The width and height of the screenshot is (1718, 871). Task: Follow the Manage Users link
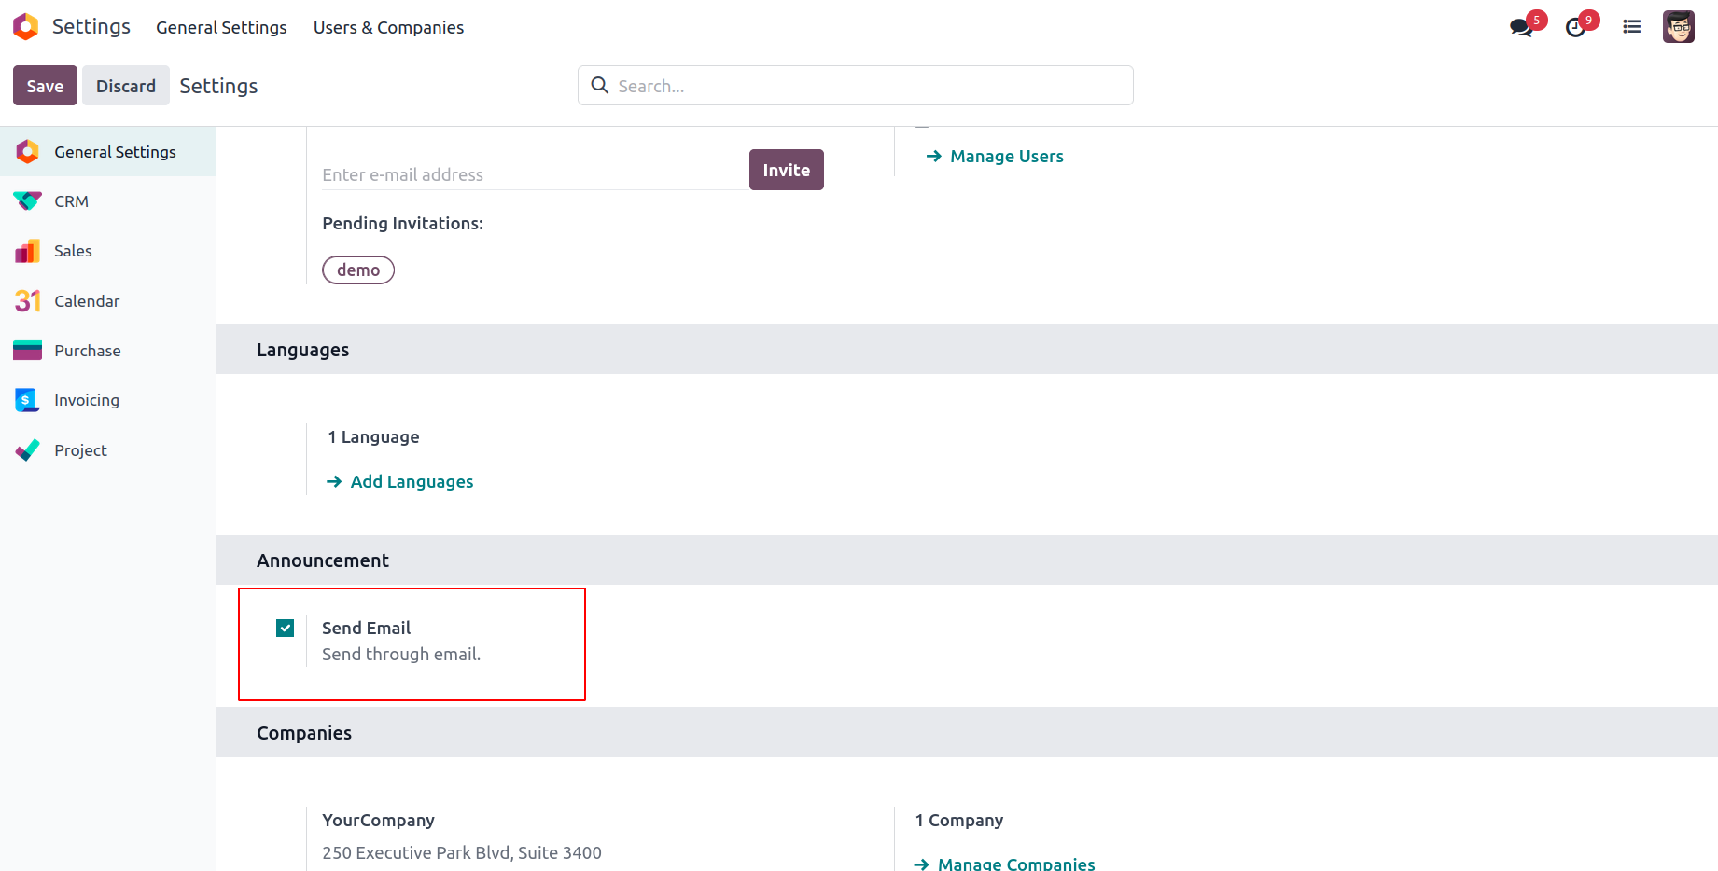point(1006,157)
